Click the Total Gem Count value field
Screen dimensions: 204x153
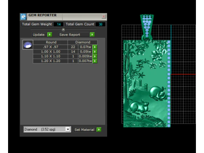100,24
